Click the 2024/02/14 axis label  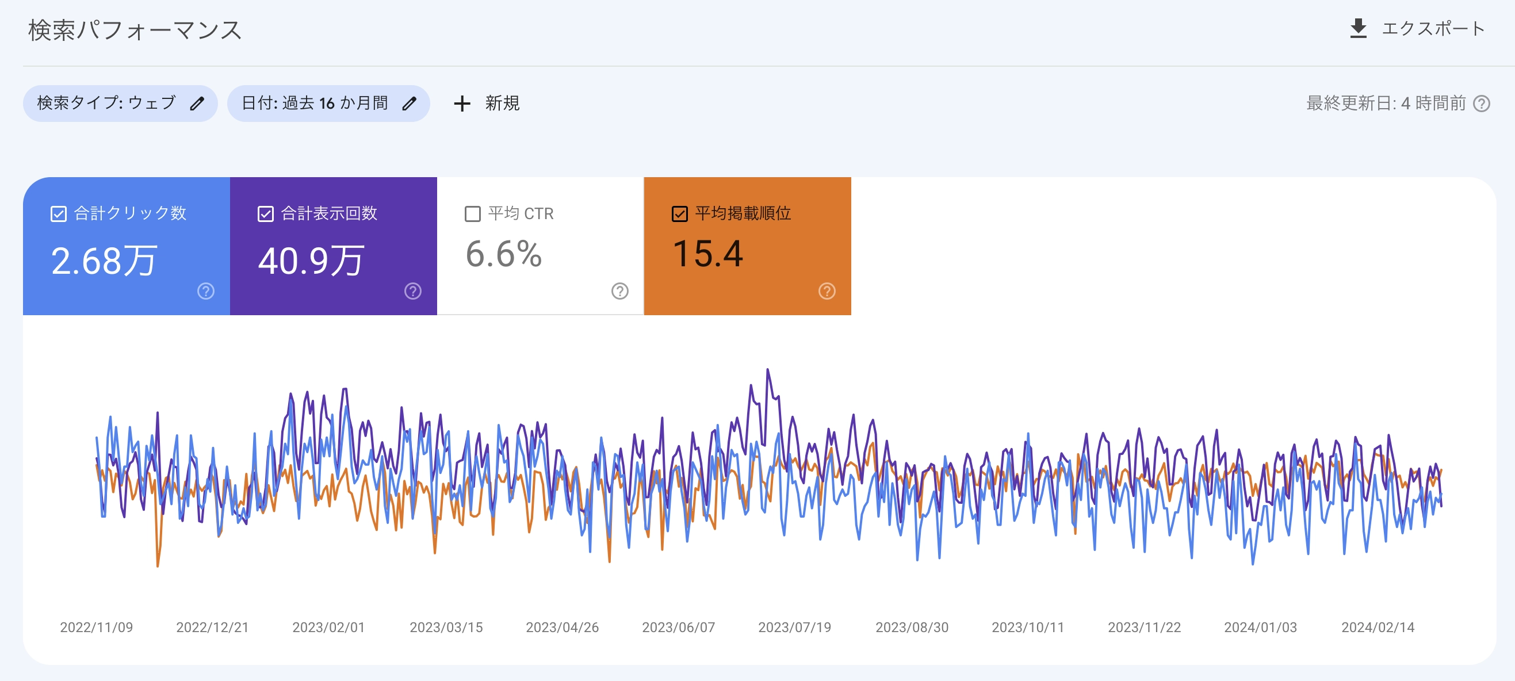tap(1378, 628)
